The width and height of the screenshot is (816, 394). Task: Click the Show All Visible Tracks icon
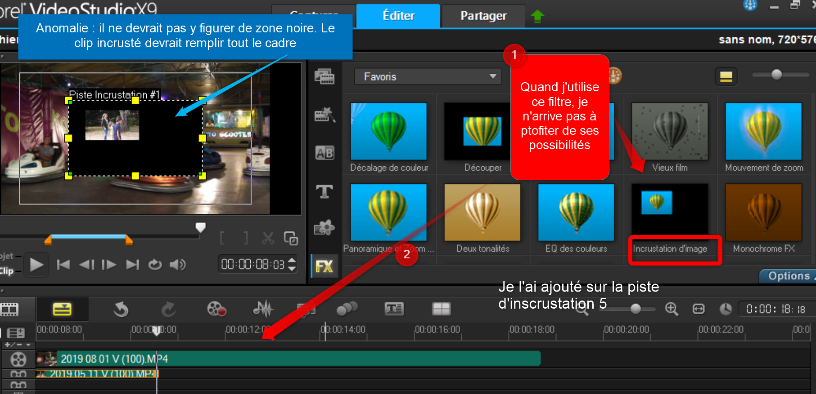[16, 333]
